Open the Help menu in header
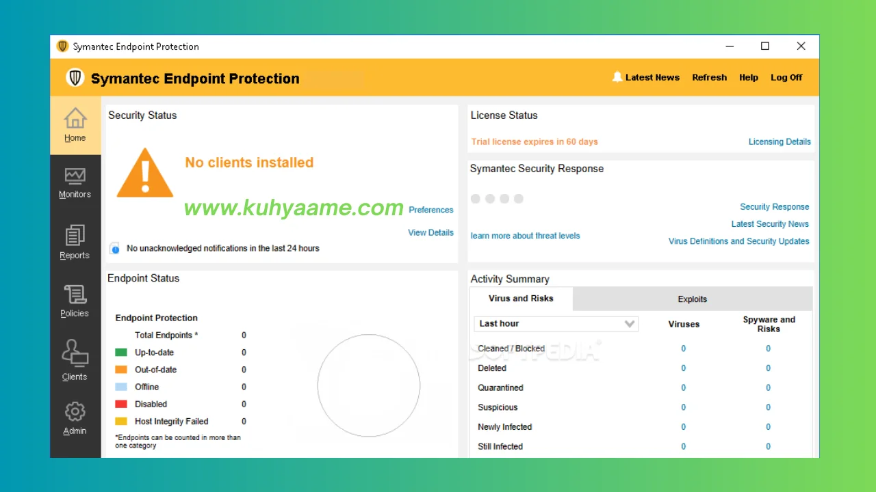 749,77
